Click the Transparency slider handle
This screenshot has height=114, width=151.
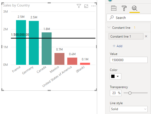click(x=130, y=93)
